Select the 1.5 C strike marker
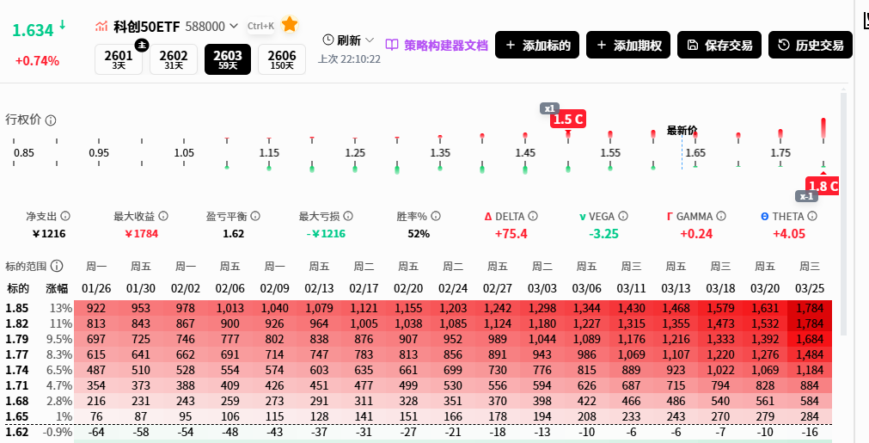Image resolution: width=869 pixels, height=443 pixels. 568,120
